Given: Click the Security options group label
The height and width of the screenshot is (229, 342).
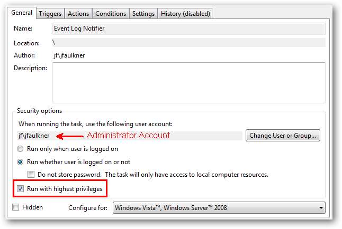Looking at the screenshot, I should coord(39,111).
